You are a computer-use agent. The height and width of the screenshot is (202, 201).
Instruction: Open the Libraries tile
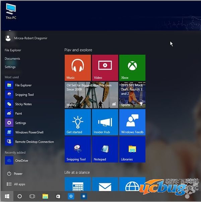132,149
